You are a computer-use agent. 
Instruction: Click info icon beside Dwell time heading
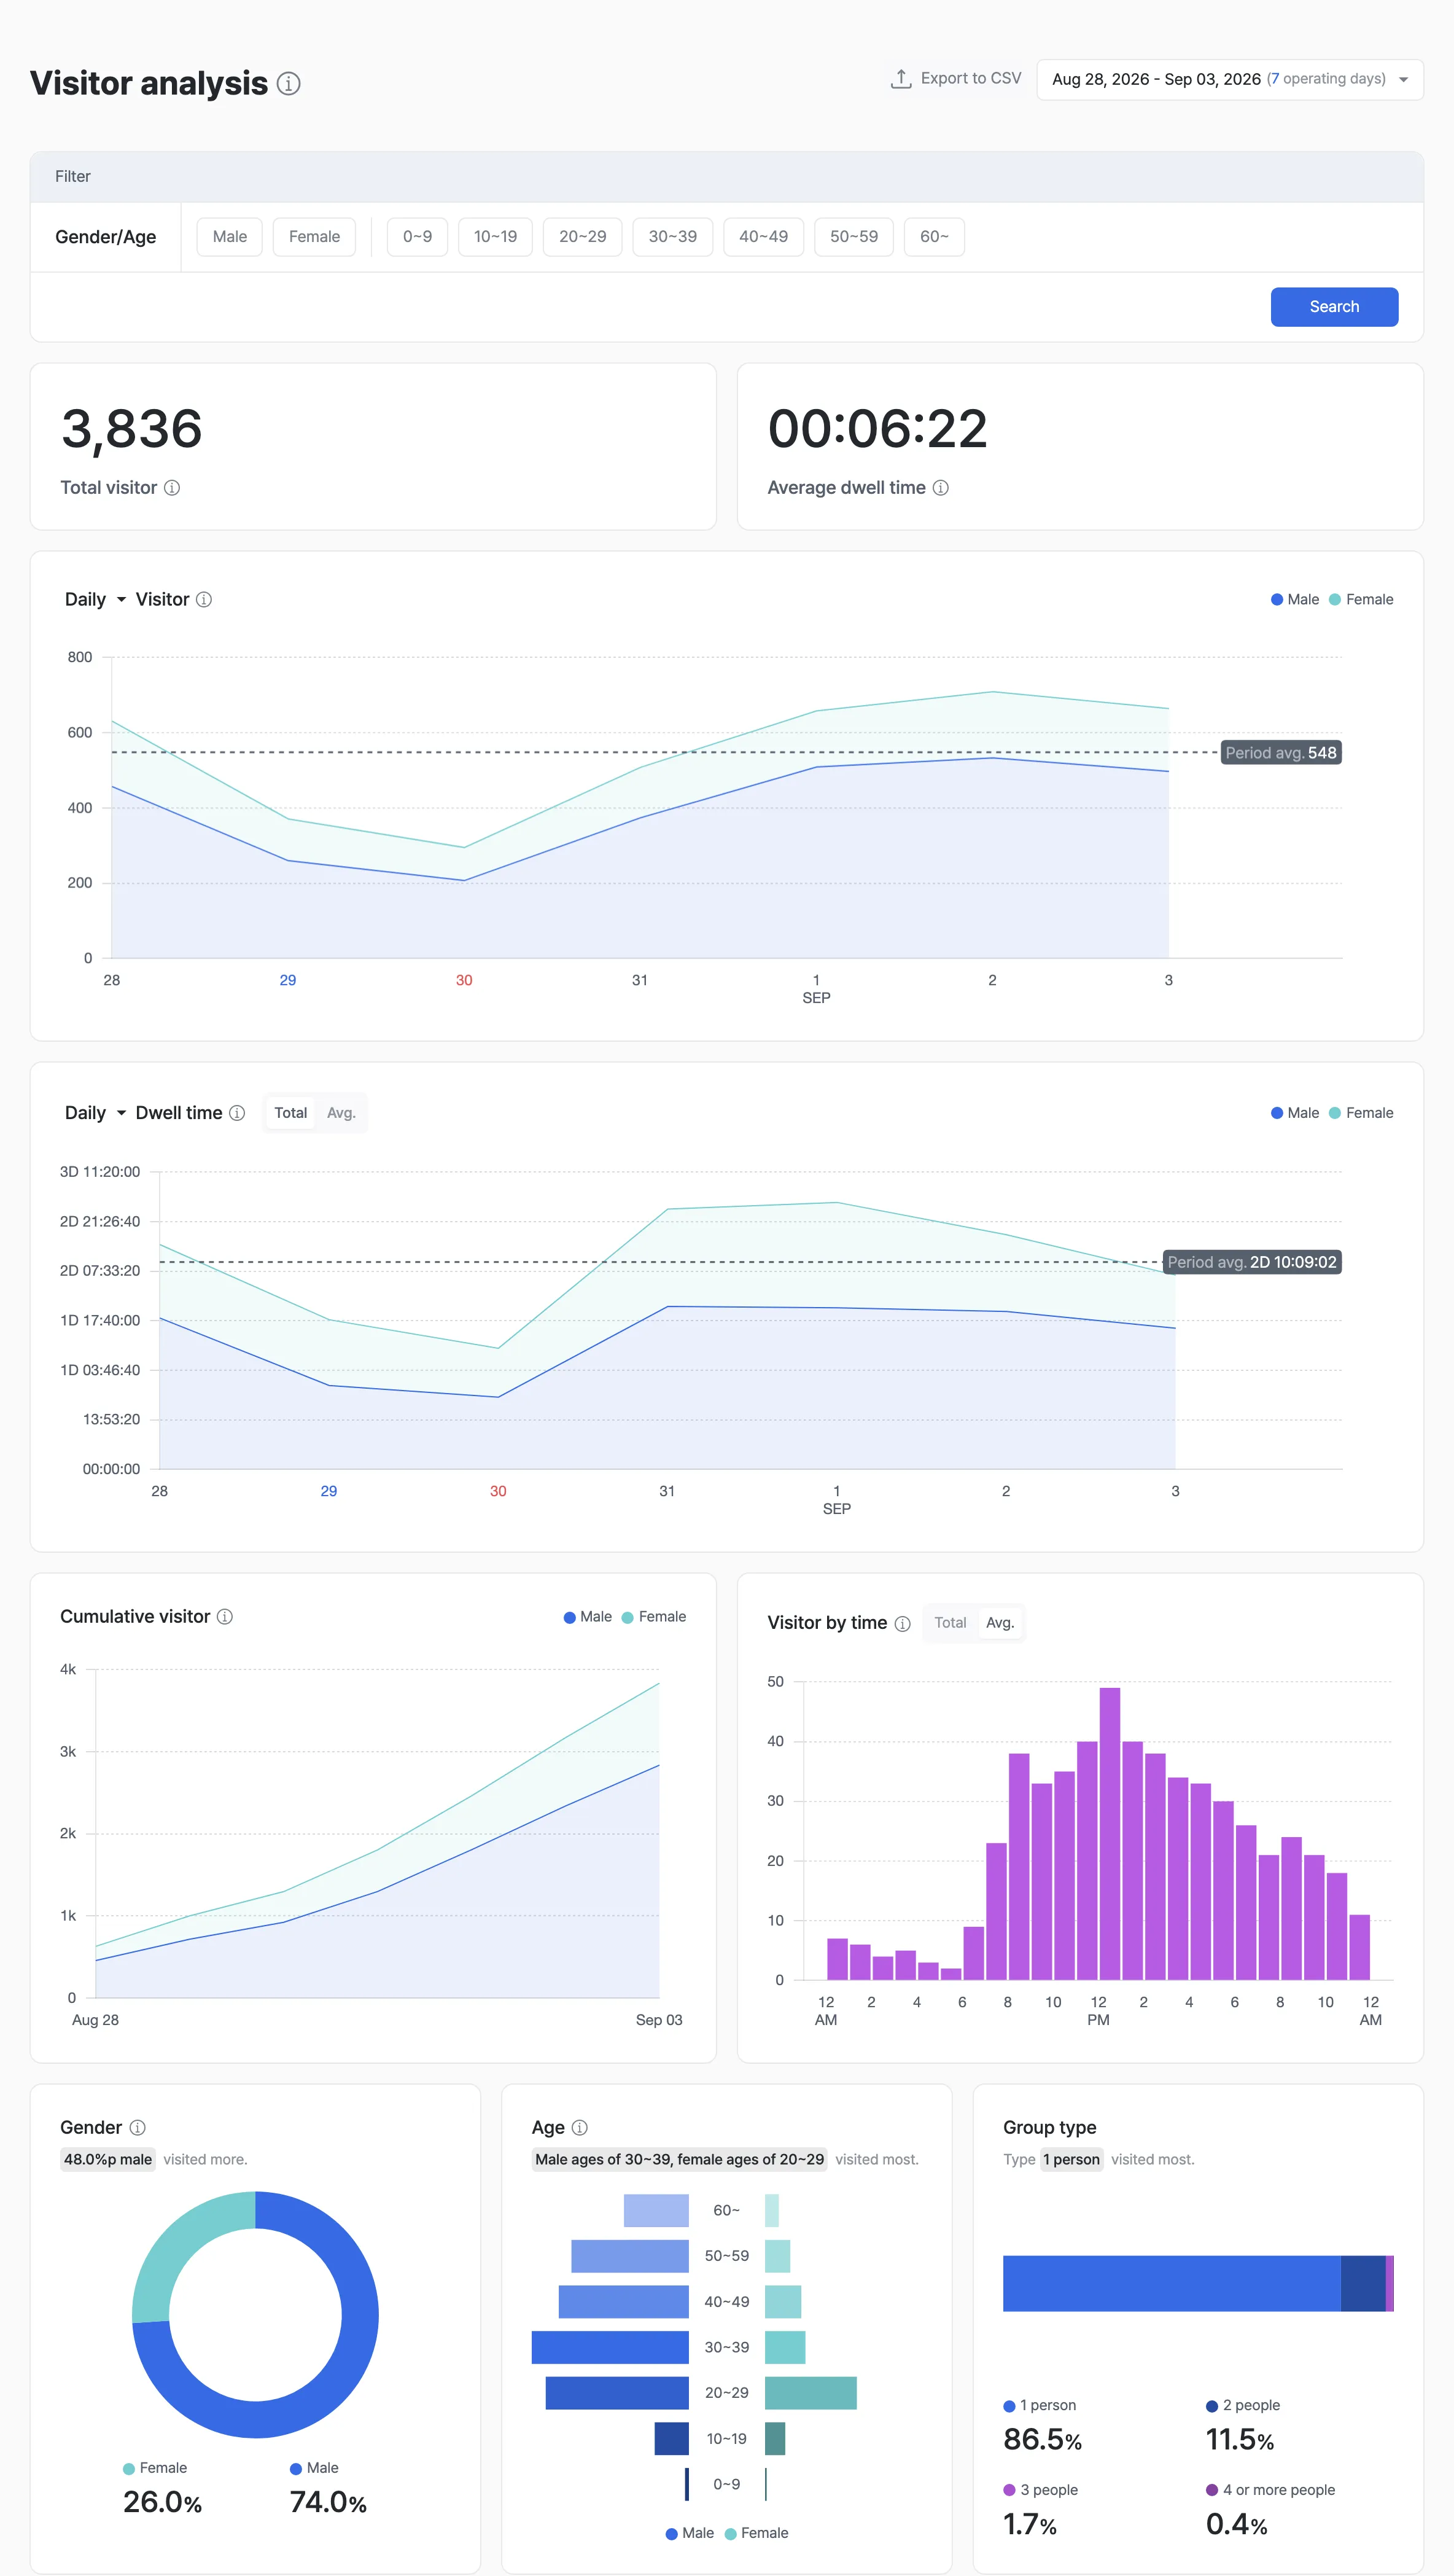click(x=237, y=1113)
